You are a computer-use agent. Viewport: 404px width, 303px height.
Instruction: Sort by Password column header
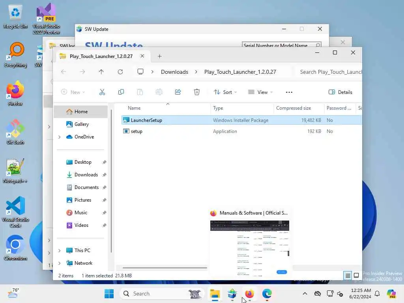click(340, 108)
